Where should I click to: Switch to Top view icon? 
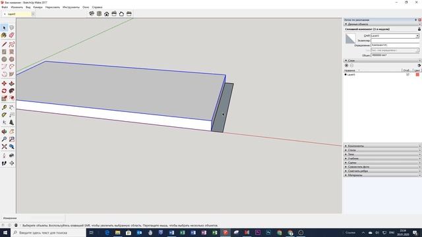click(99, 14)
